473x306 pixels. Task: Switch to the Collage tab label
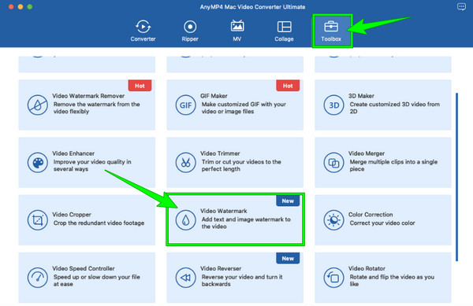click(284, 39)
